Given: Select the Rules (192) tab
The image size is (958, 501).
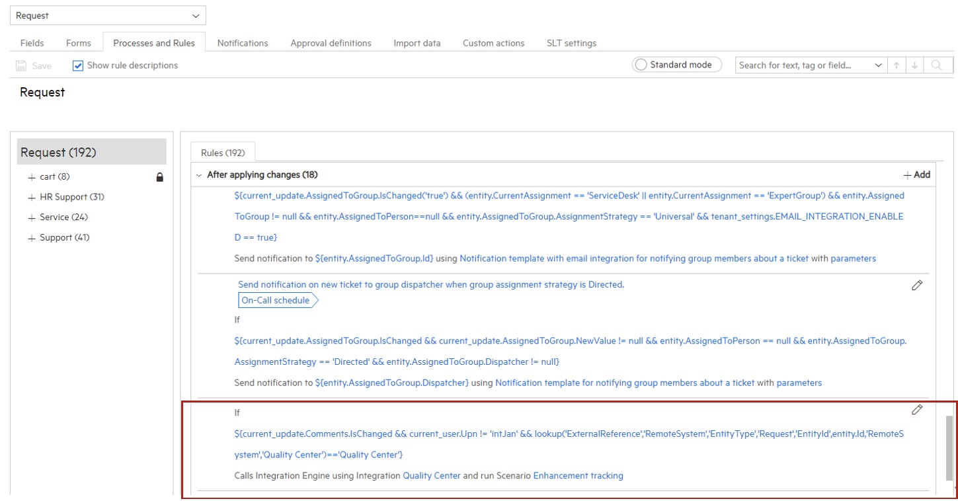Looking at the screenshot, I should tap(221, 152).
